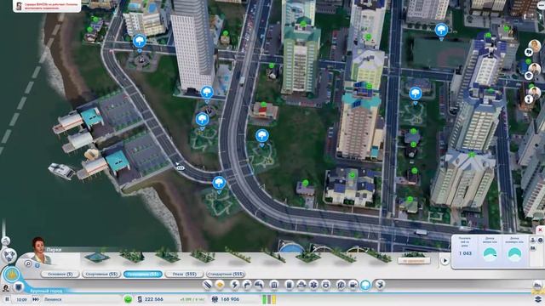545x306 pixels.
Task: Click the magnifier icon beside the advisor
Action: coord(28,263)
